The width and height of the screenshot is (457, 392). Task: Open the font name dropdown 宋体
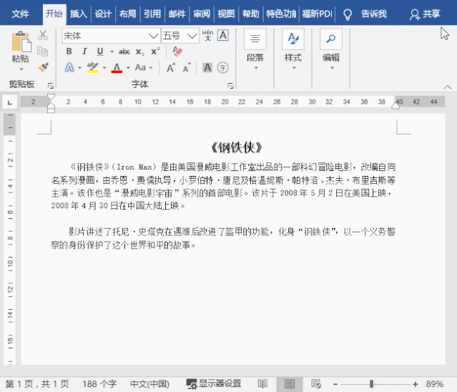[153, 36]
